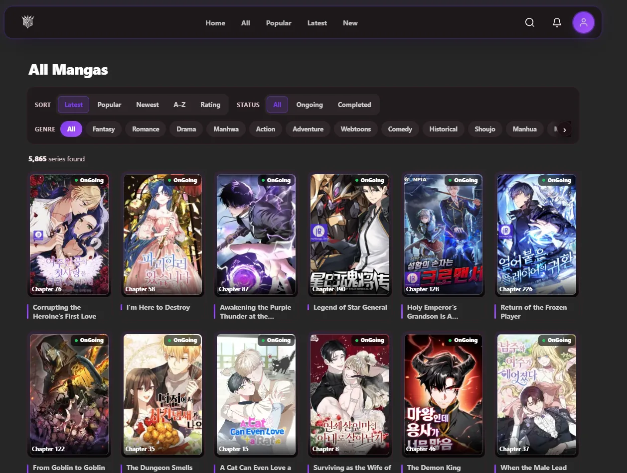
Task: Filter by Action genre
Action: pos(266,129)
